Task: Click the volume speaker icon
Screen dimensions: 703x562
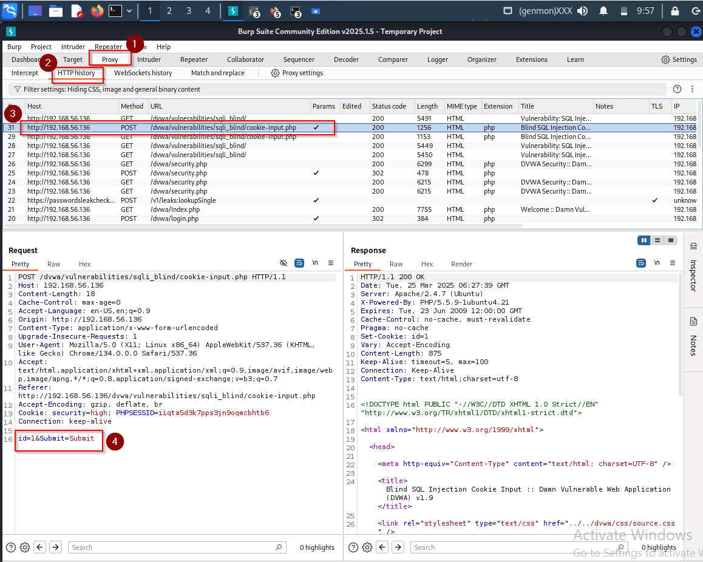Action: (x=582, y=11)
